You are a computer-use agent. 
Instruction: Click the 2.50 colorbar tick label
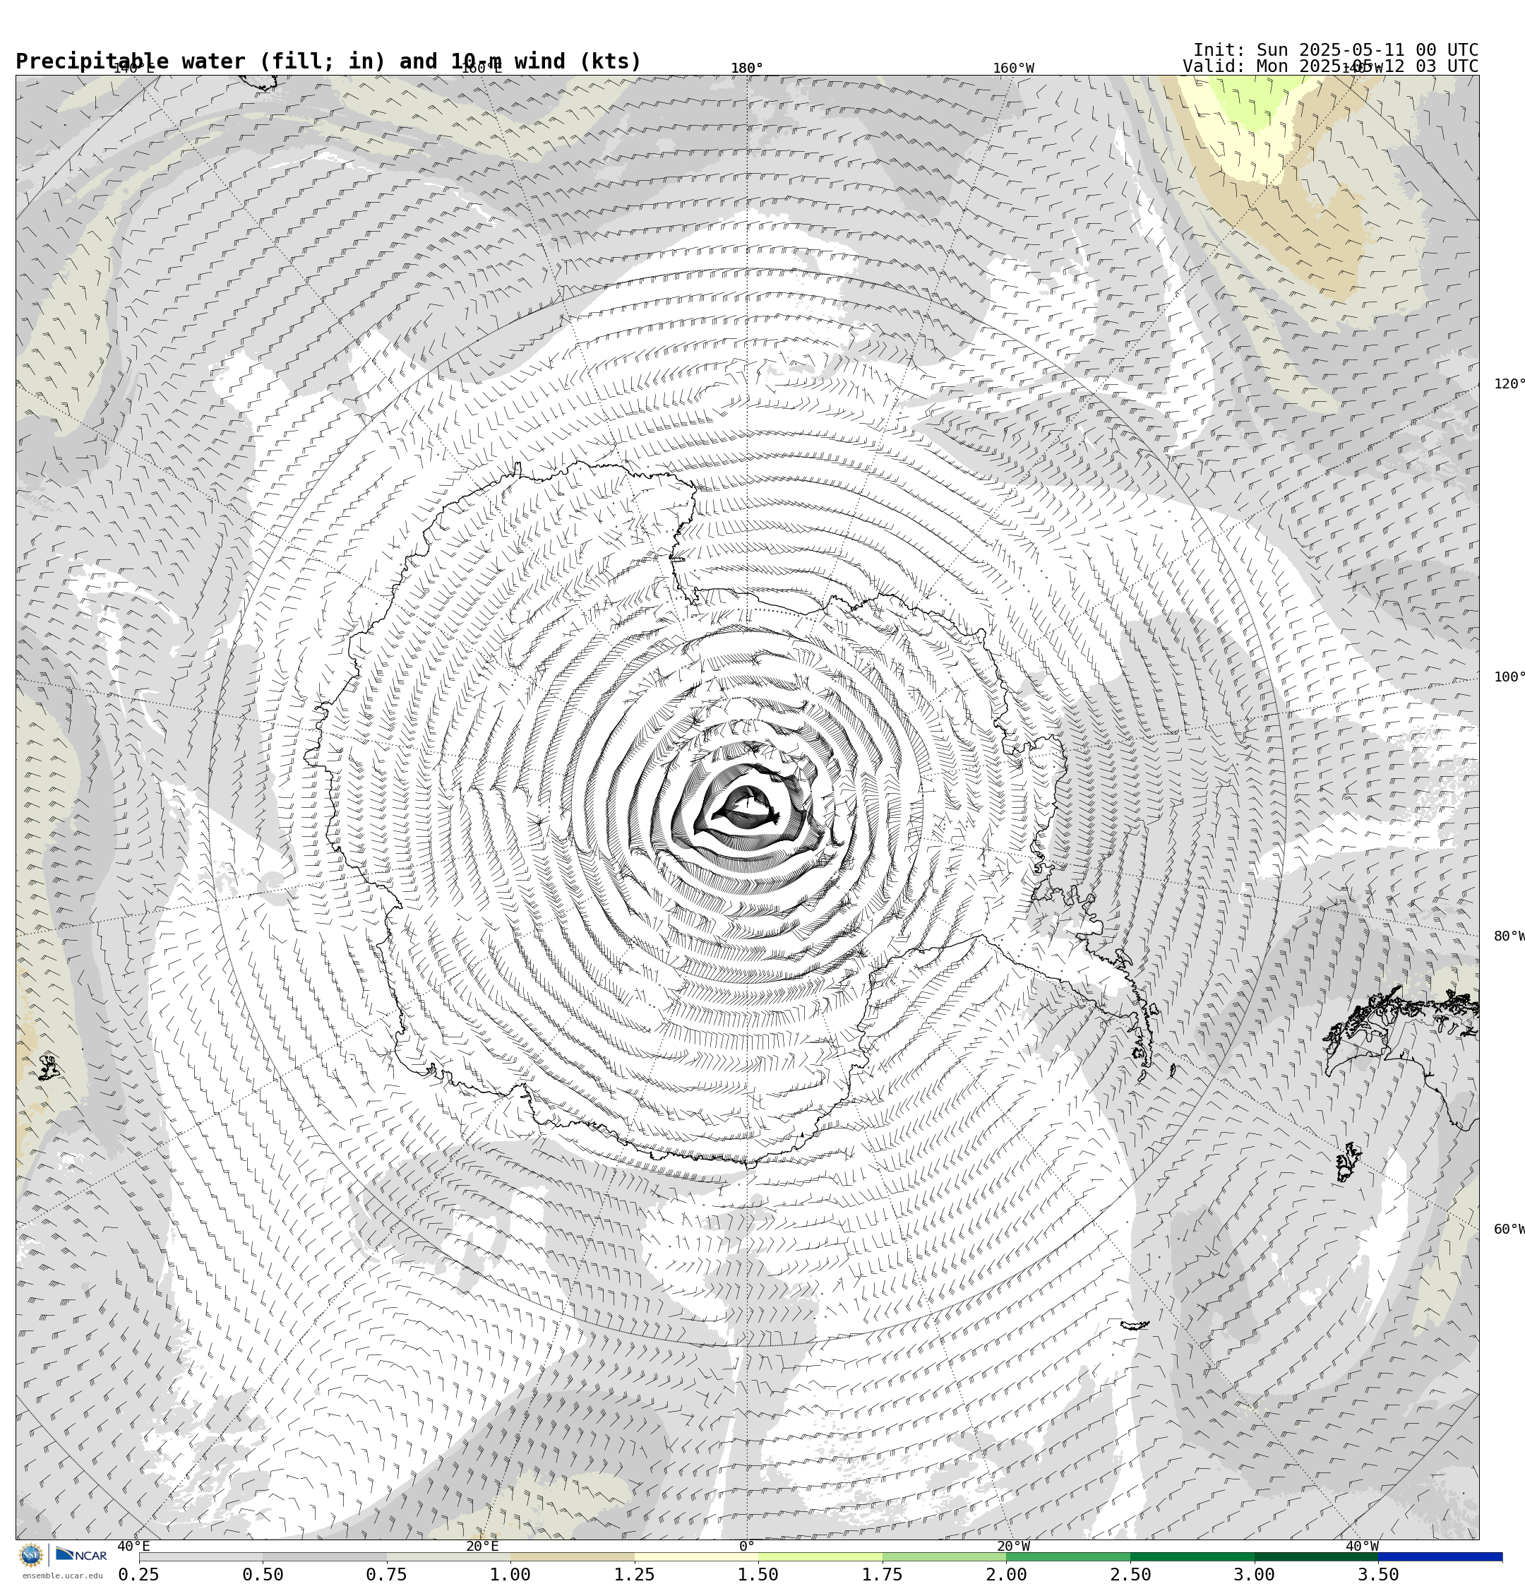click(1130, 1574)
